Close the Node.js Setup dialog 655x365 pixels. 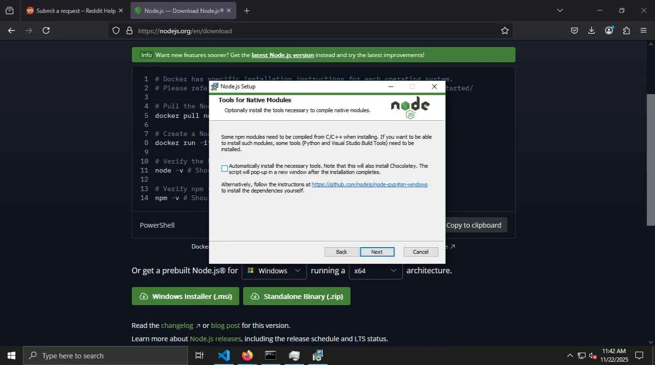tap(434, 86)
